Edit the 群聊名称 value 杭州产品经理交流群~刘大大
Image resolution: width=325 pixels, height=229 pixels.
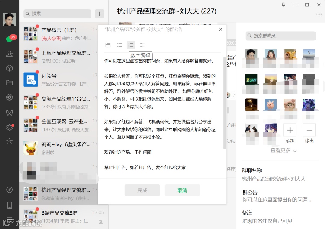(274, 179)
